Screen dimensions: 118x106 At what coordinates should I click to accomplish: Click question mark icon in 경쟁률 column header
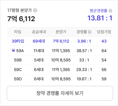click(x=90, y=32)
